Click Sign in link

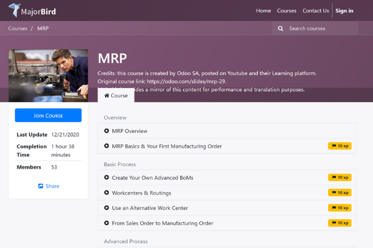pyautogui.click(x=344, y=11)
